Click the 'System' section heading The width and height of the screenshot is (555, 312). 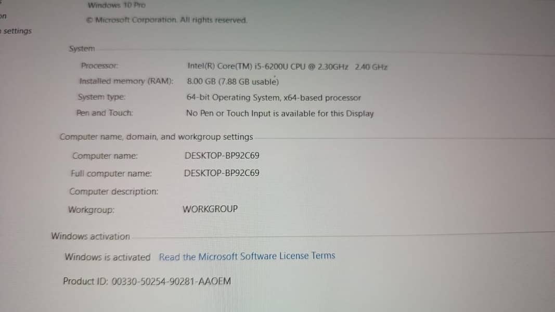82,48
